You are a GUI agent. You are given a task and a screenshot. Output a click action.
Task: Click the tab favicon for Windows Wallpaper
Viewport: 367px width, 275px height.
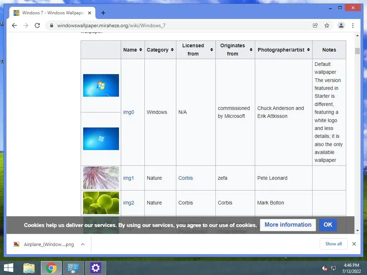coord(16,13)
